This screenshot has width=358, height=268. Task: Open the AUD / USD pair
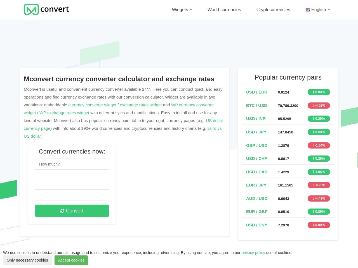(257, 198)
